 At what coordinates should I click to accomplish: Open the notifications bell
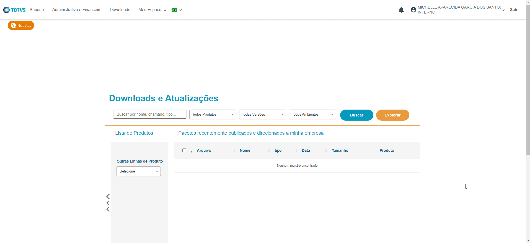(x=401, y=10)
